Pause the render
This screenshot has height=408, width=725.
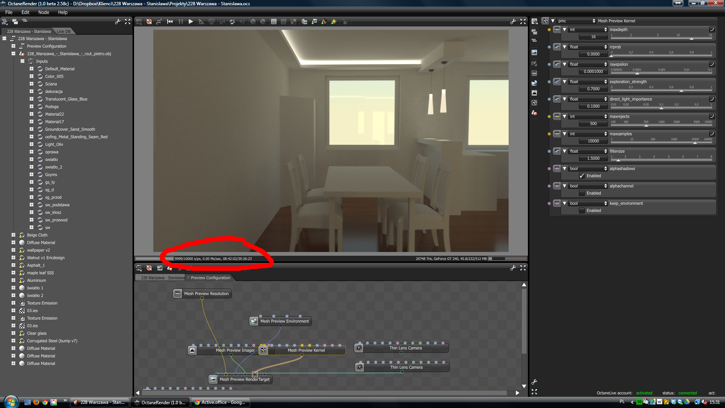pos(181,22)
